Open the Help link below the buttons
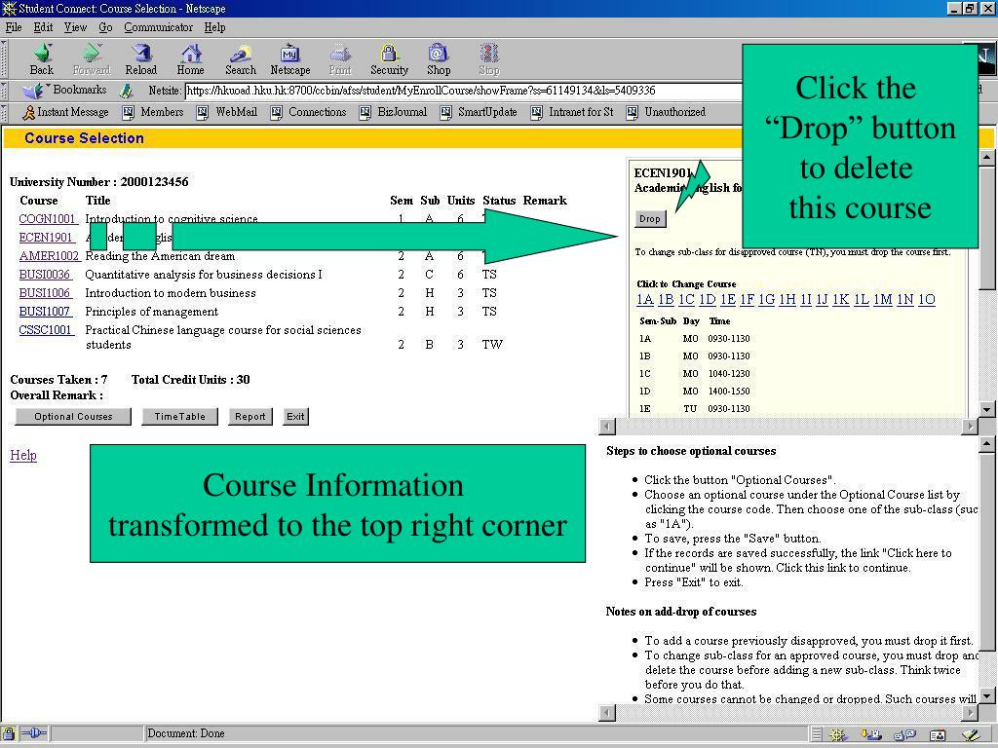Screen dimensions: 998x748 [x=23, y=455]
